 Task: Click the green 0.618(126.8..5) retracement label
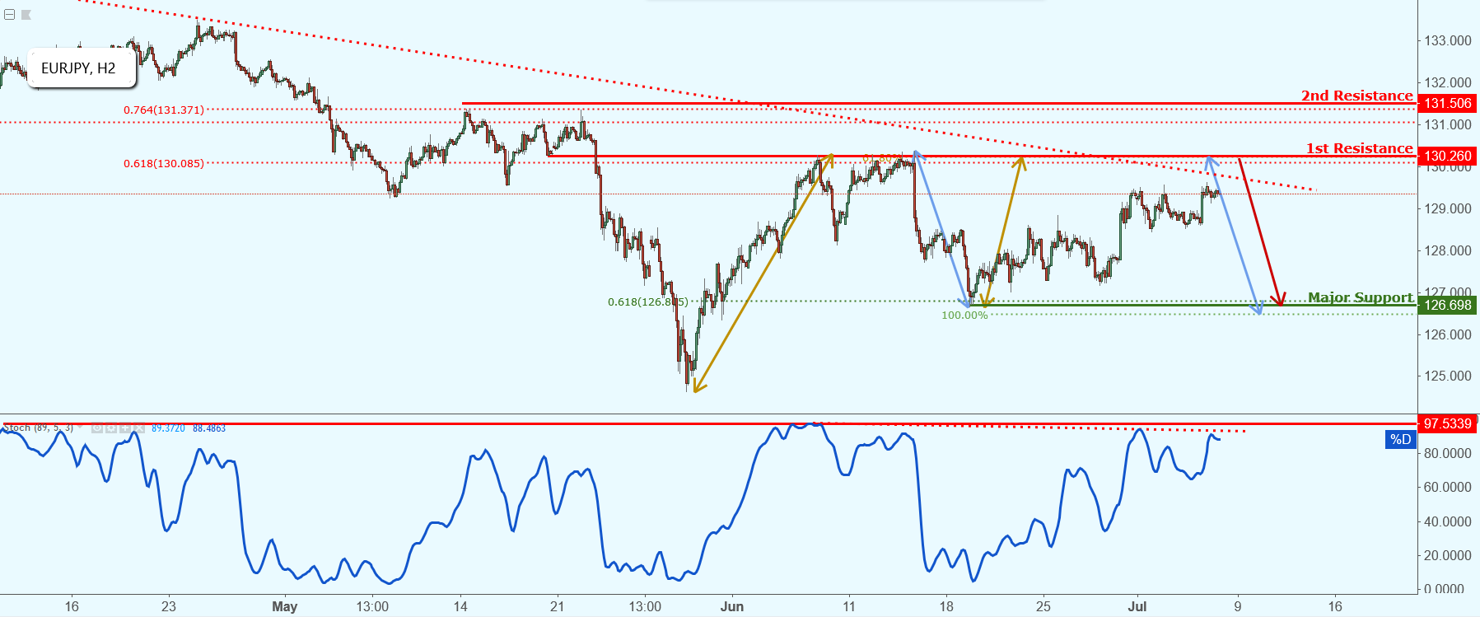pyautogui.click(x=648, y=301)
